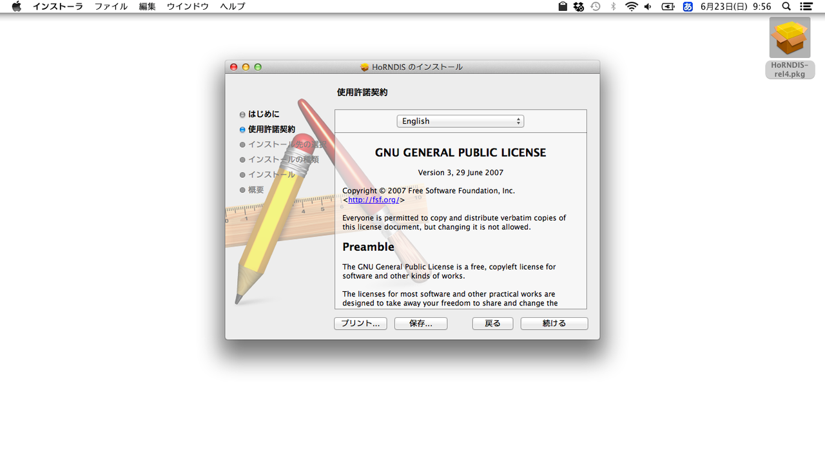Open the http://fsf.org/ link
The height and width of the screenshot is (464, 825).
pyautogui.click(x=373, y=200)
